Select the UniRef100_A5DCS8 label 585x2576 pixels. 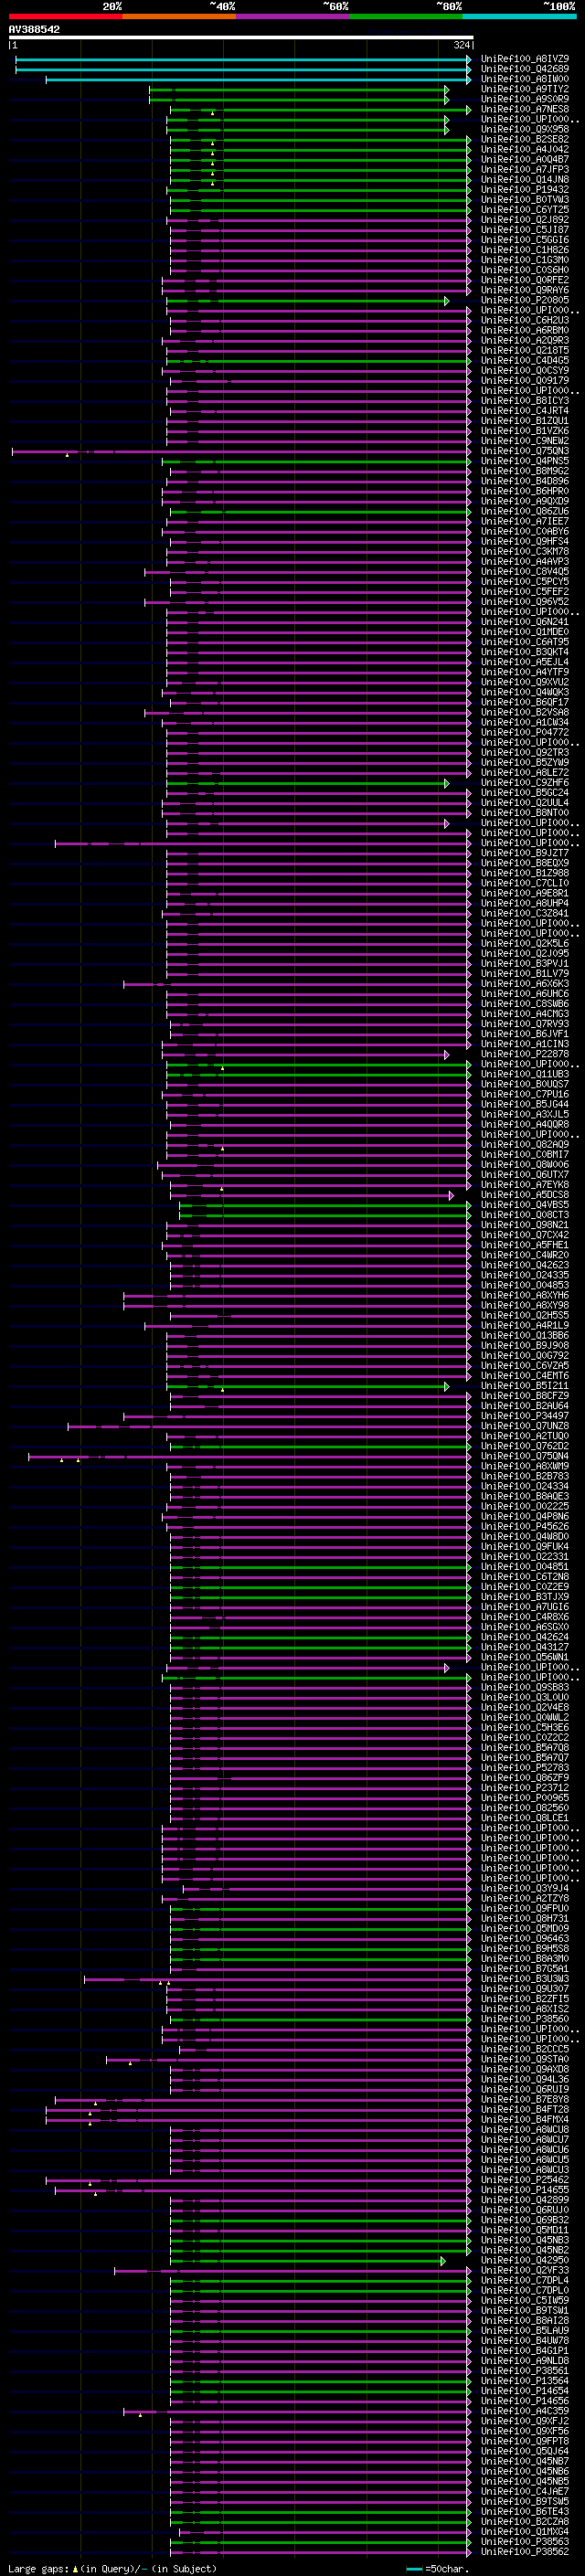coord(525,1194)
